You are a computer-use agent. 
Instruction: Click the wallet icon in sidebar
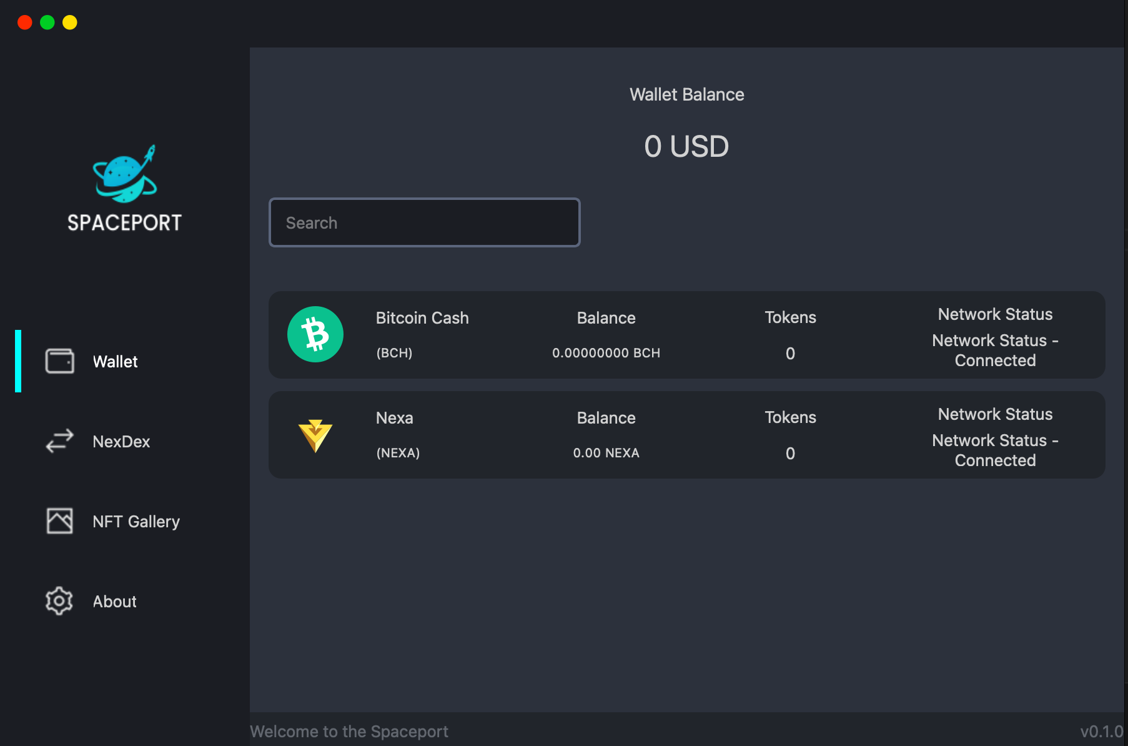pos(60,361)
